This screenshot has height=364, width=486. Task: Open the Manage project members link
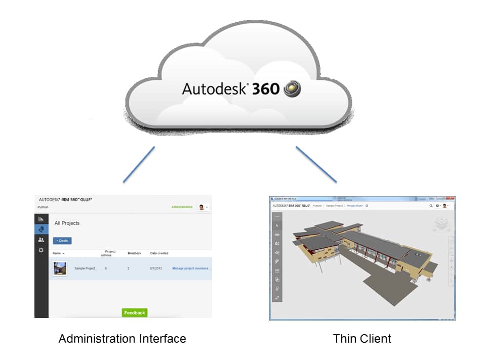pos(191,268)
